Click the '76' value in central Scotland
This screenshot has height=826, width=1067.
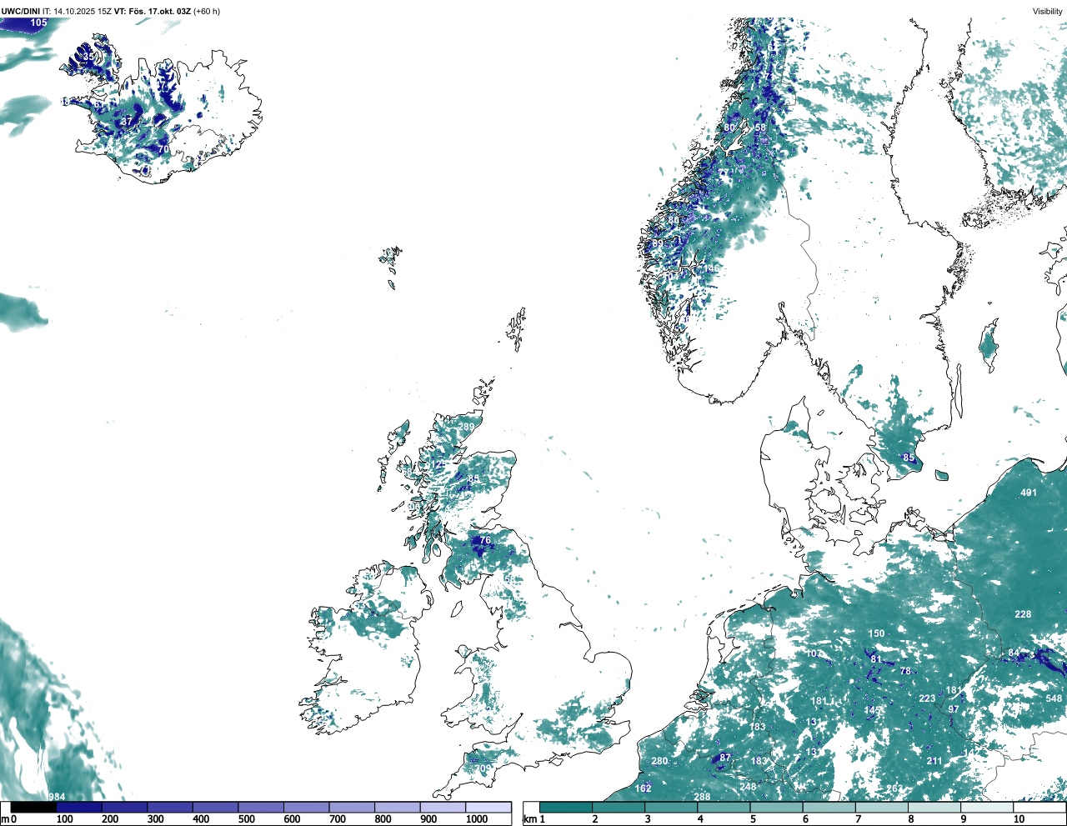pos(485,541)
